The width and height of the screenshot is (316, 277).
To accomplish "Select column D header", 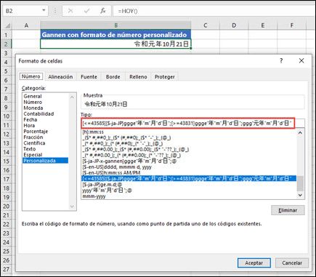I will (234, 25).
